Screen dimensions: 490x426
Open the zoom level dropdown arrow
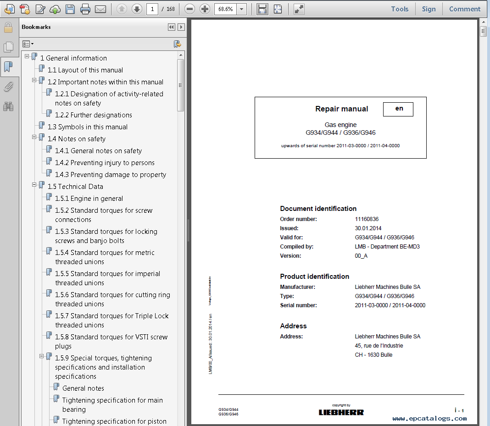241,9
